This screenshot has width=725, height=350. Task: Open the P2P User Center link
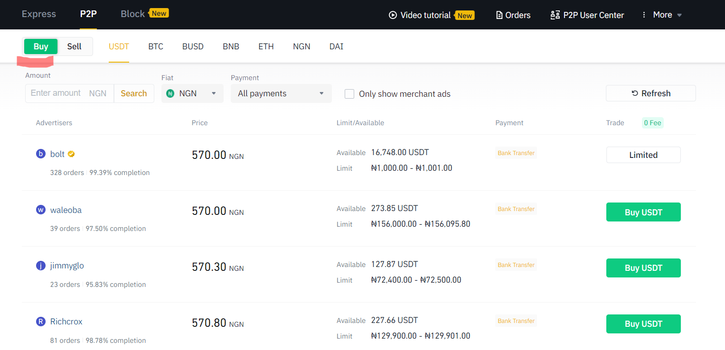[593, 15]
